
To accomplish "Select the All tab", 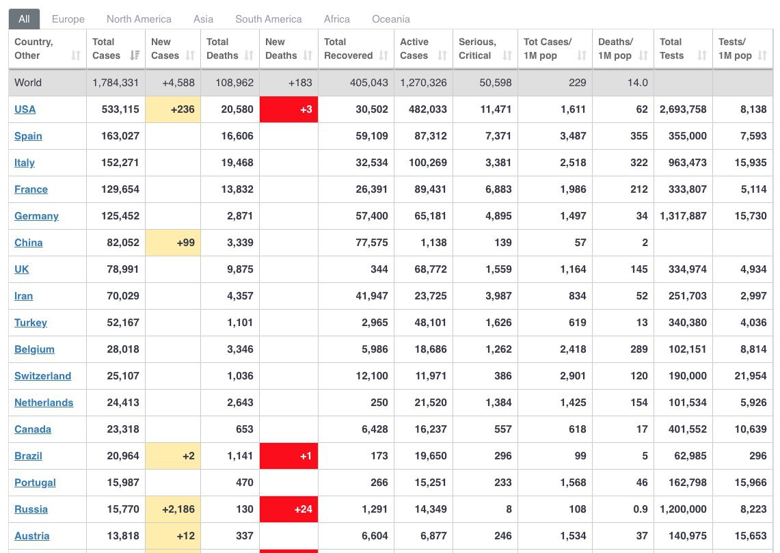I will [x=24, y=19].
